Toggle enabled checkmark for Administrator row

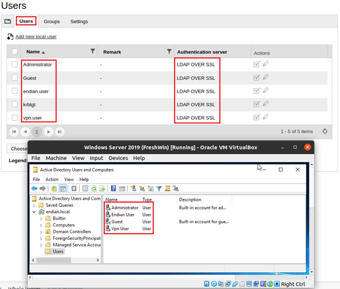[x=257, y=64]
